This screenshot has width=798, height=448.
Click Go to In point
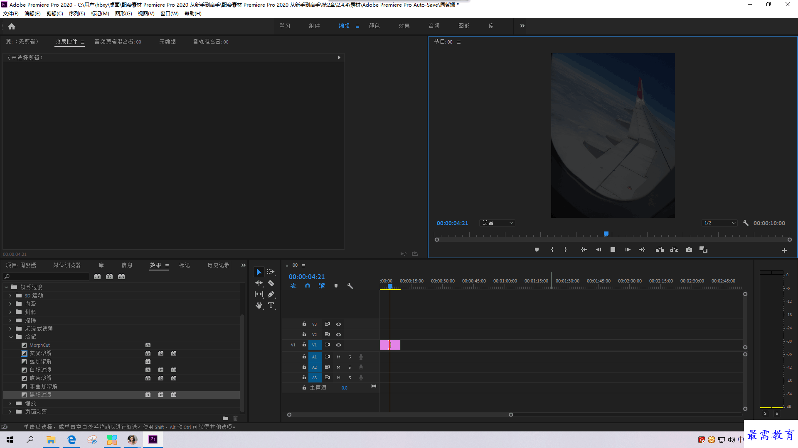click(584, 250)
